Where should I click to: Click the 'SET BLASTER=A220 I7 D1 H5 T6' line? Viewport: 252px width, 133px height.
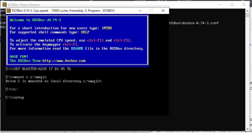tap(38, 69)
